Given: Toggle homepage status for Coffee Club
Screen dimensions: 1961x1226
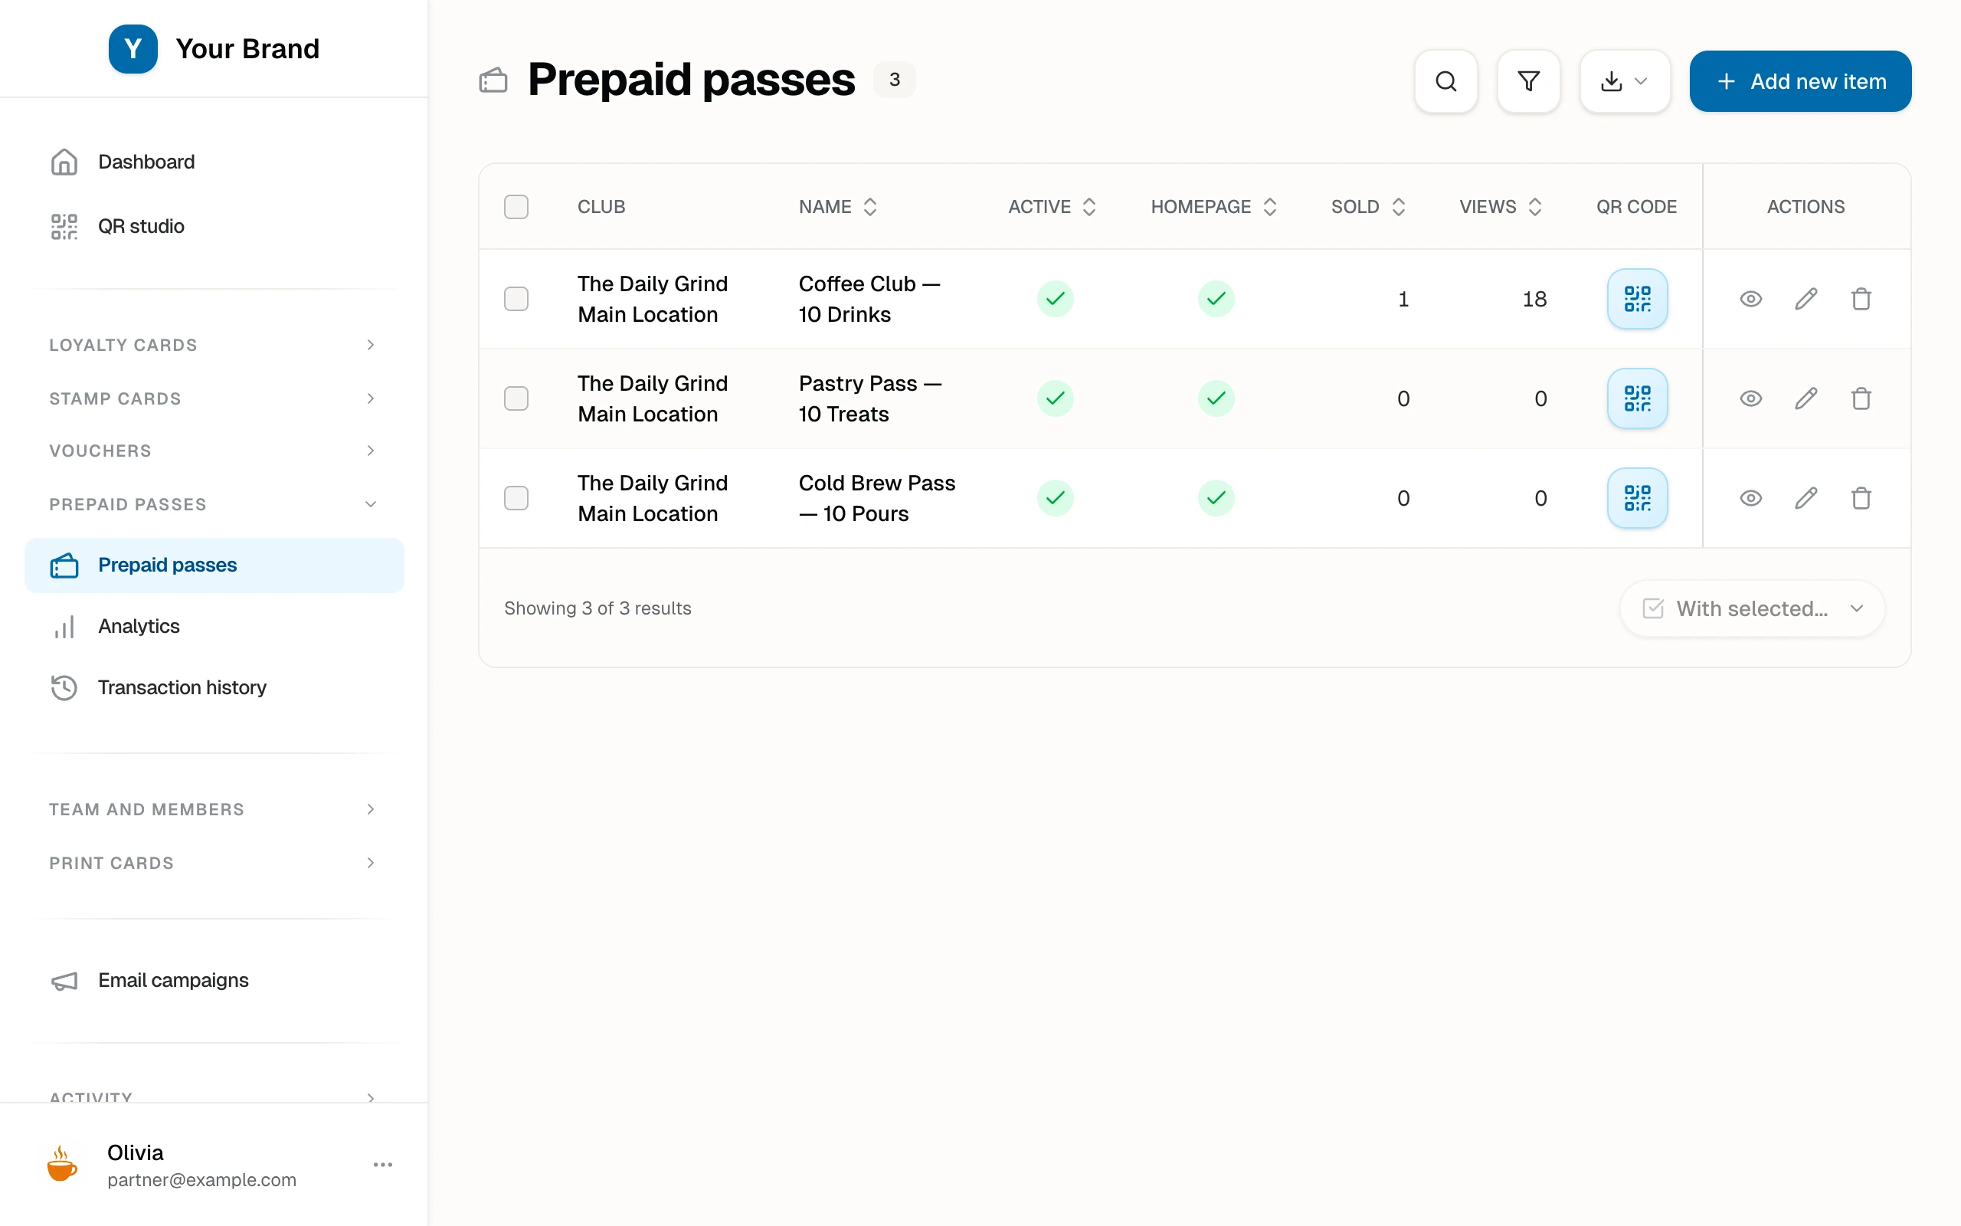Looking at the screenshot, I should tap(1216, 298).
